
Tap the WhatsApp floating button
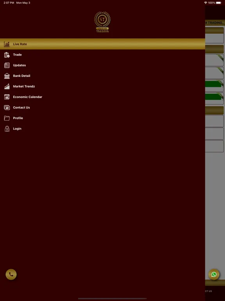coord(214,274)
